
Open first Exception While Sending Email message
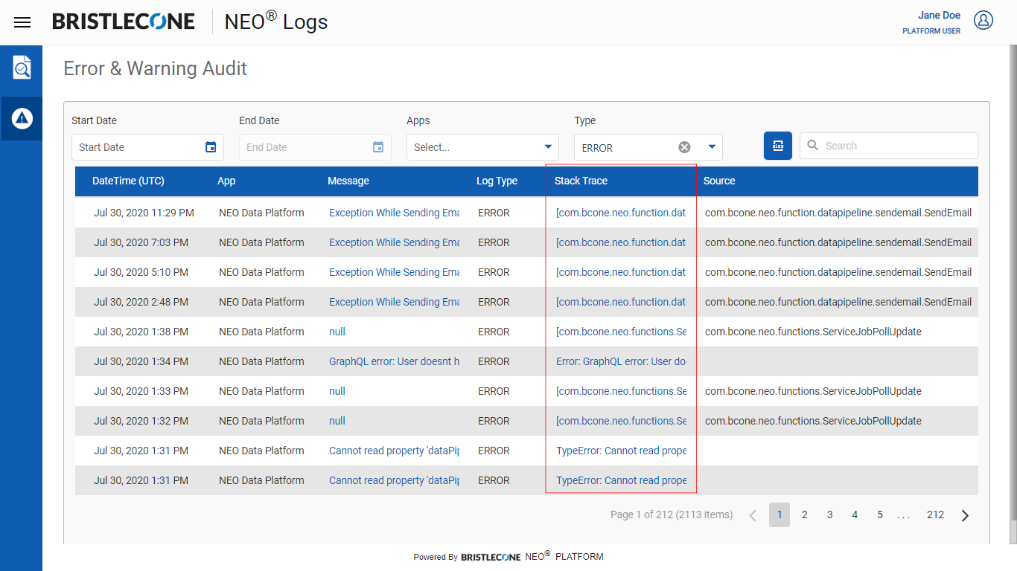394,213
